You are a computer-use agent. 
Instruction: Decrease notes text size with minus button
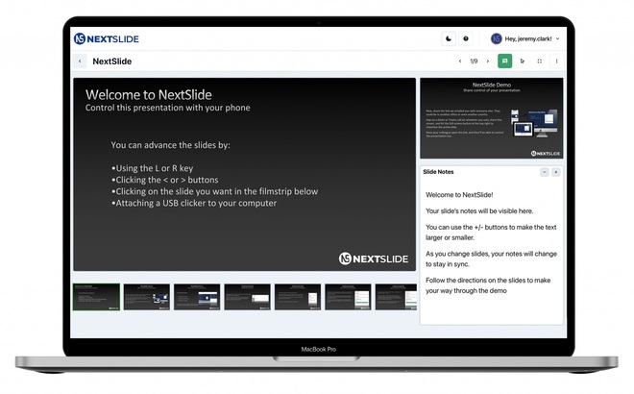pyautogui.click(x=545, y=172)
